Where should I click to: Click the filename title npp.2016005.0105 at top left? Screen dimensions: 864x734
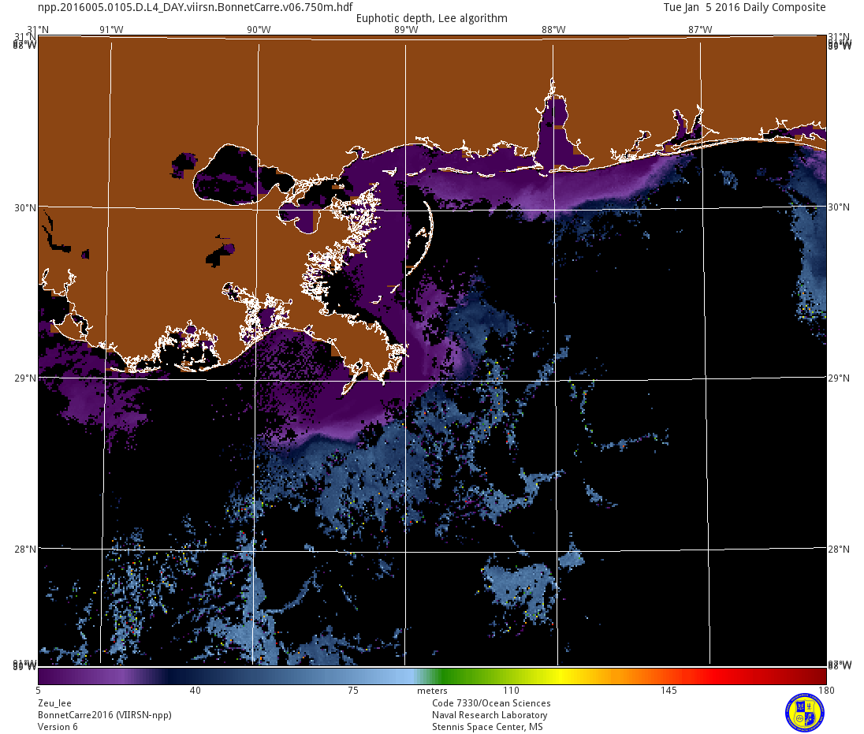(x=195, y=7)
